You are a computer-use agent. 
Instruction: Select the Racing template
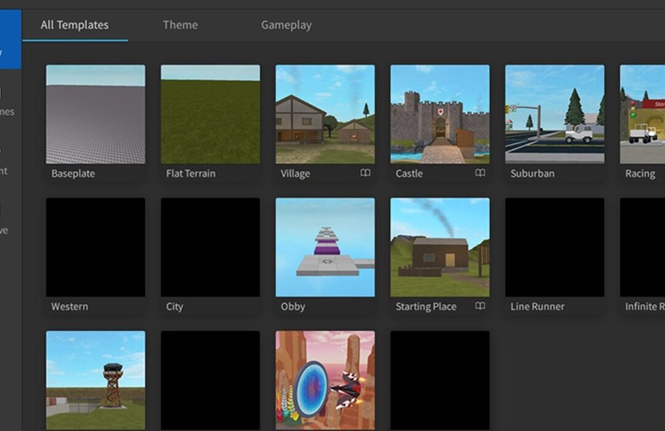coord(643,114)
